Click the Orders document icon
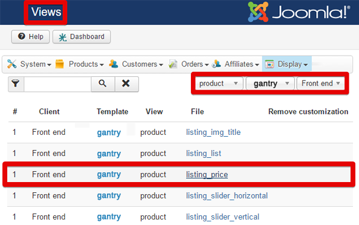 (x=173, y=64)
